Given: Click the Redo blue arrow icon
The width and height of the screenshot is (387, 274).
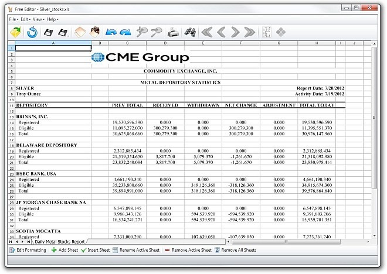Looking at the screenshot, I should coord(125,32).
